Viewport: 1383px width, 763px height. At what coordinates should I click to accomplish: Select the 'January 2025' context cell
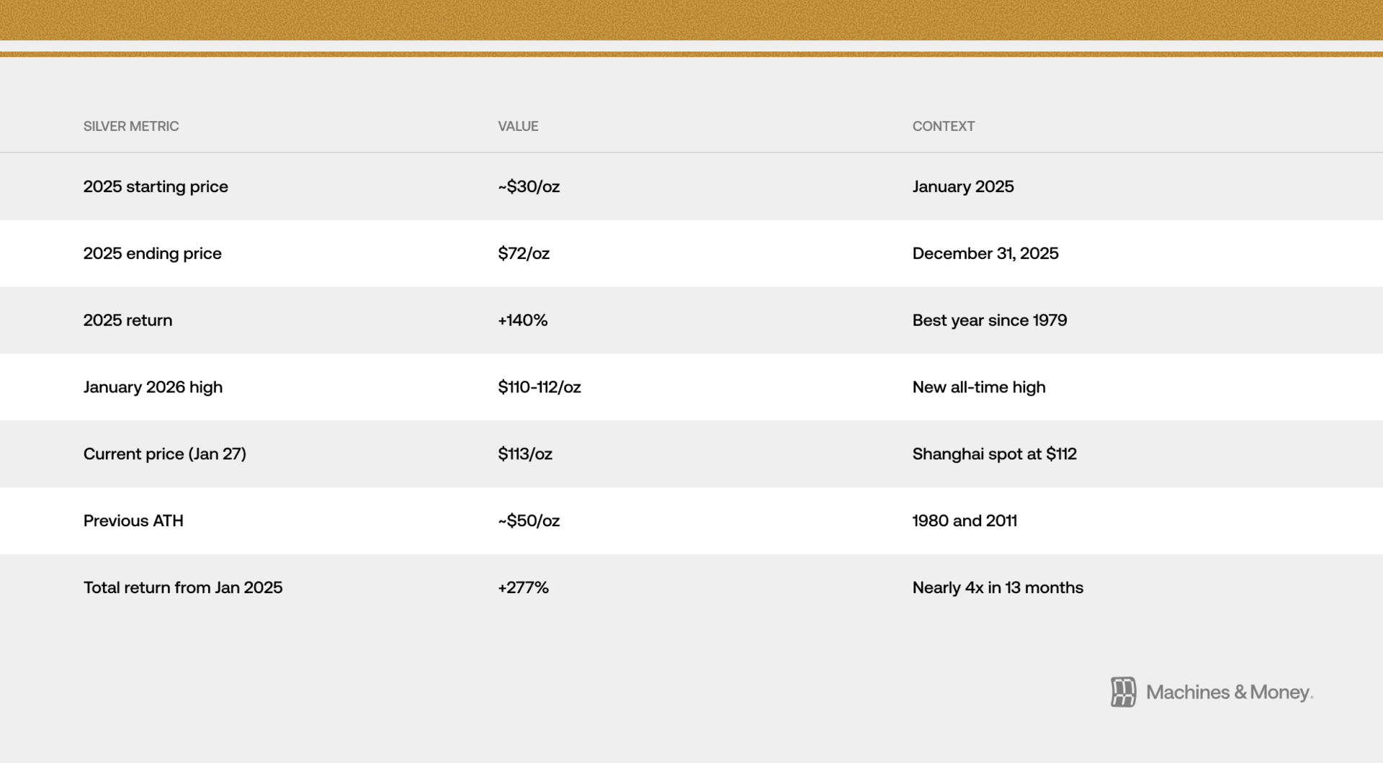(x=963, y=186)
